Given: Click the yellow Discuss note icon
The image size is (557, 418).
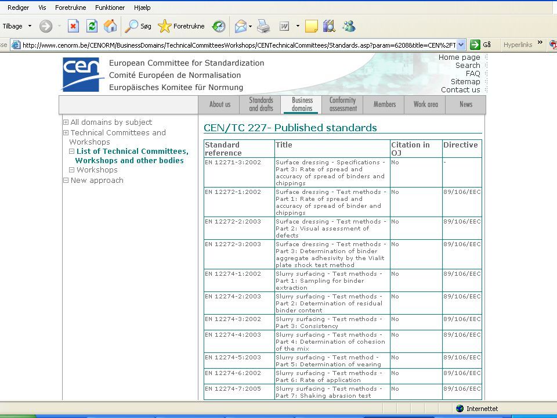Looking at the screenshot, I should (311, 26).
